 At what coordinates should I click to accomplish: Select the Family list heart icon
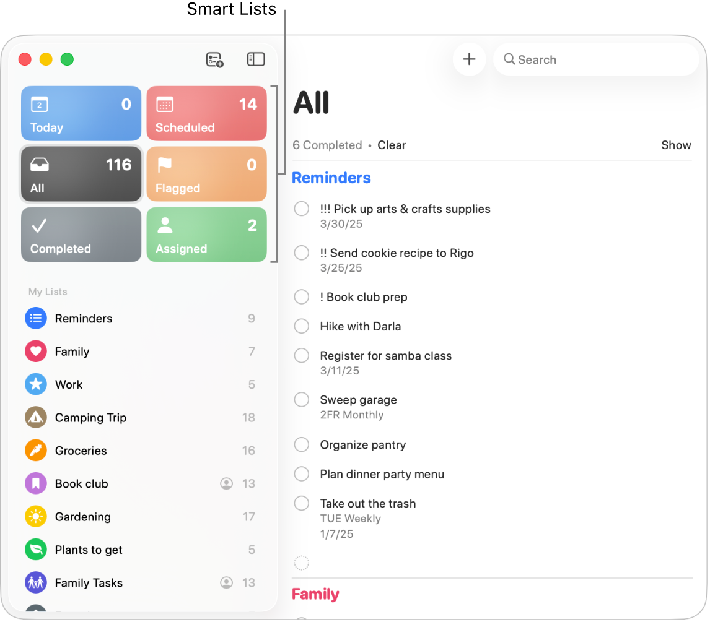tap(35, 351)
